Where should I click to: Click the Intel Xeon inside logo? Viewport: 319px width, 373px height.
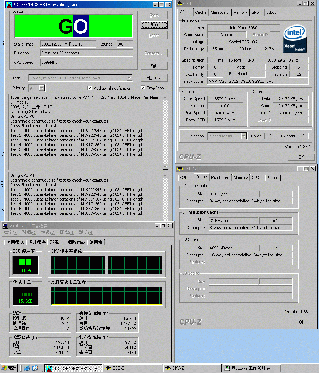295,39
